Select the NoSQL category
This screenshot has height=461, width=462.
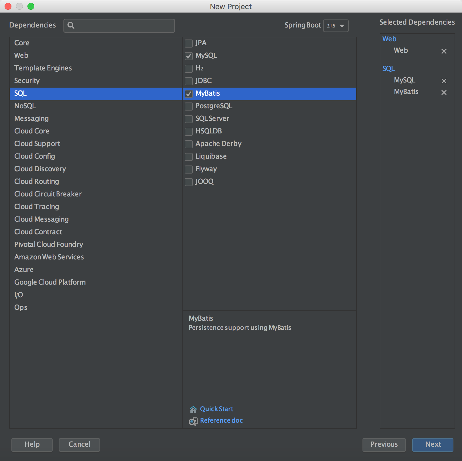click(x=25, y=106)
